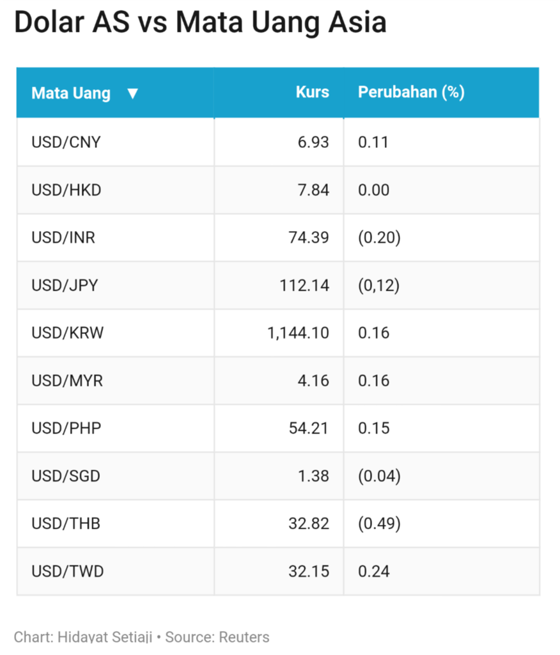Select the USD/KRW currency cell
This screenshot has height=655, width=560.
click(67, 333)
